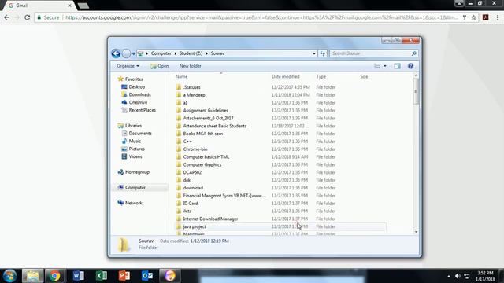Open the Chrome three-dot menu
The height and width of the screenshot is (283, 504).
[497, 17]
